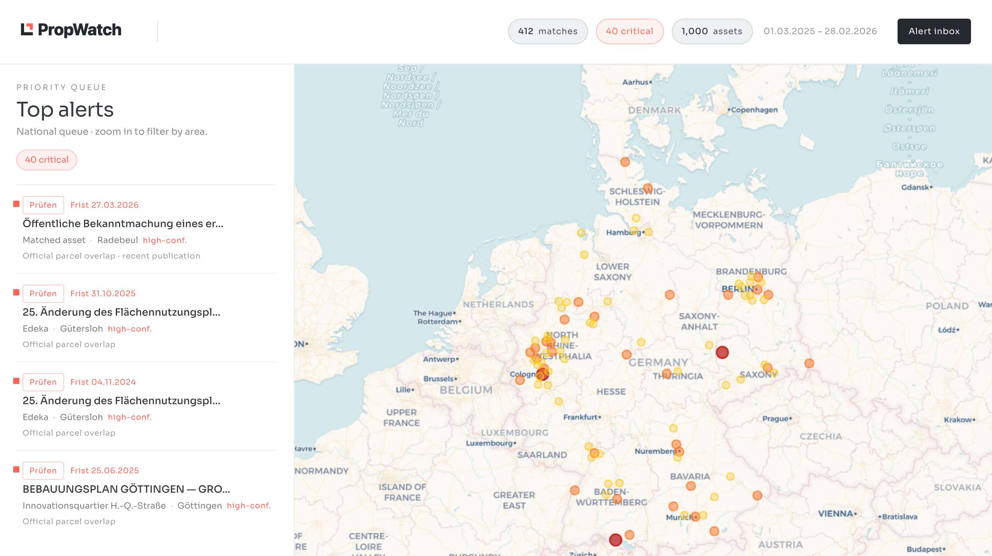
Task: Click the 'Frist 25.06.2025' deadline text
Action: point(105,471)
